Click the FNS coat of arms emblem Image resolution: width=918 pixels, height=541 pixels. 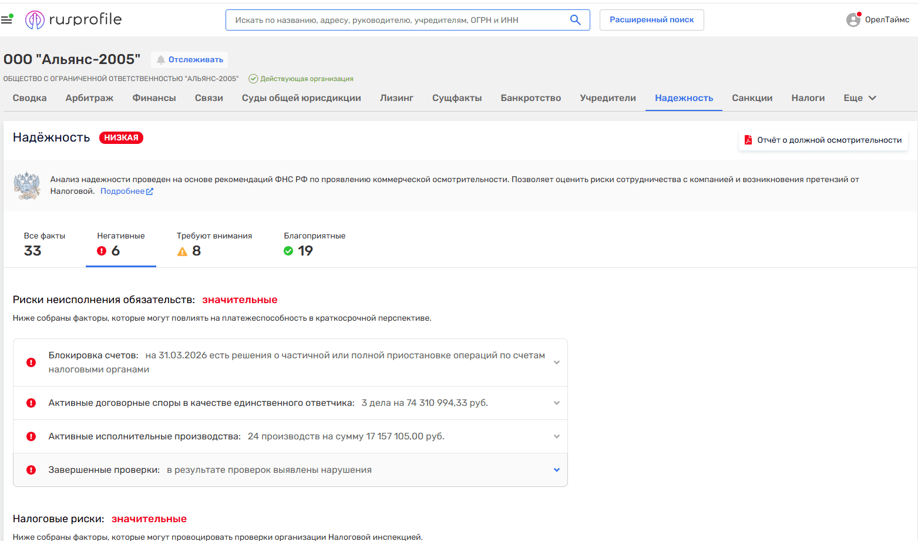(x=27, y=186)
